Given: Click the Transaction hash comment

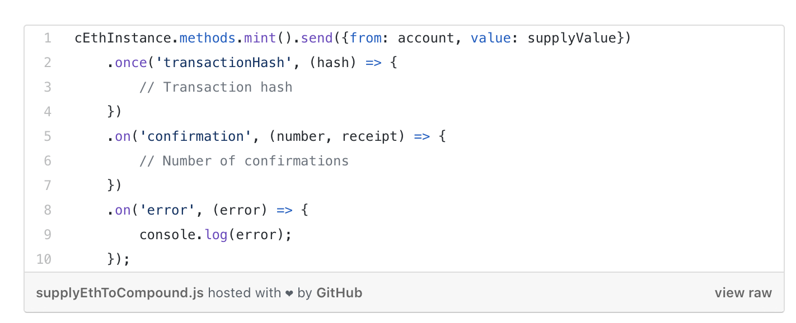Looking at the screenshot, I should 216,87.
